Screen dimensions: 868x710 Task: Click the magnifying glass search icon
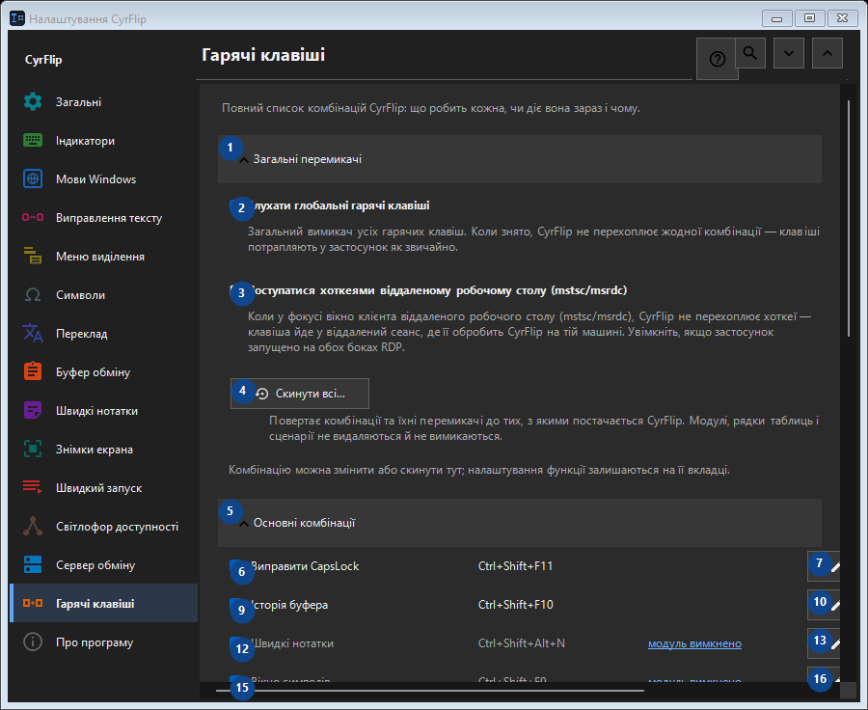coord(750,53)
